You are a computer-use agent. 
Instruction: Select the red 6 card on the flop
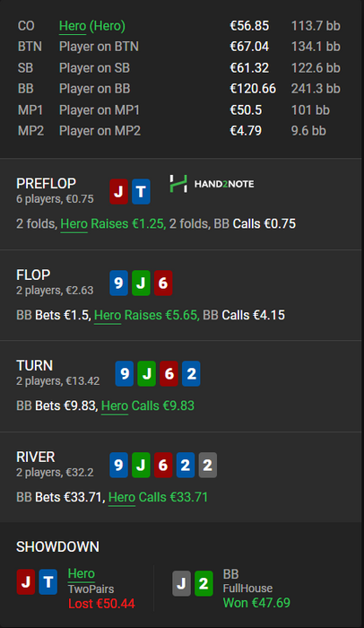click(x=163, y=283)
